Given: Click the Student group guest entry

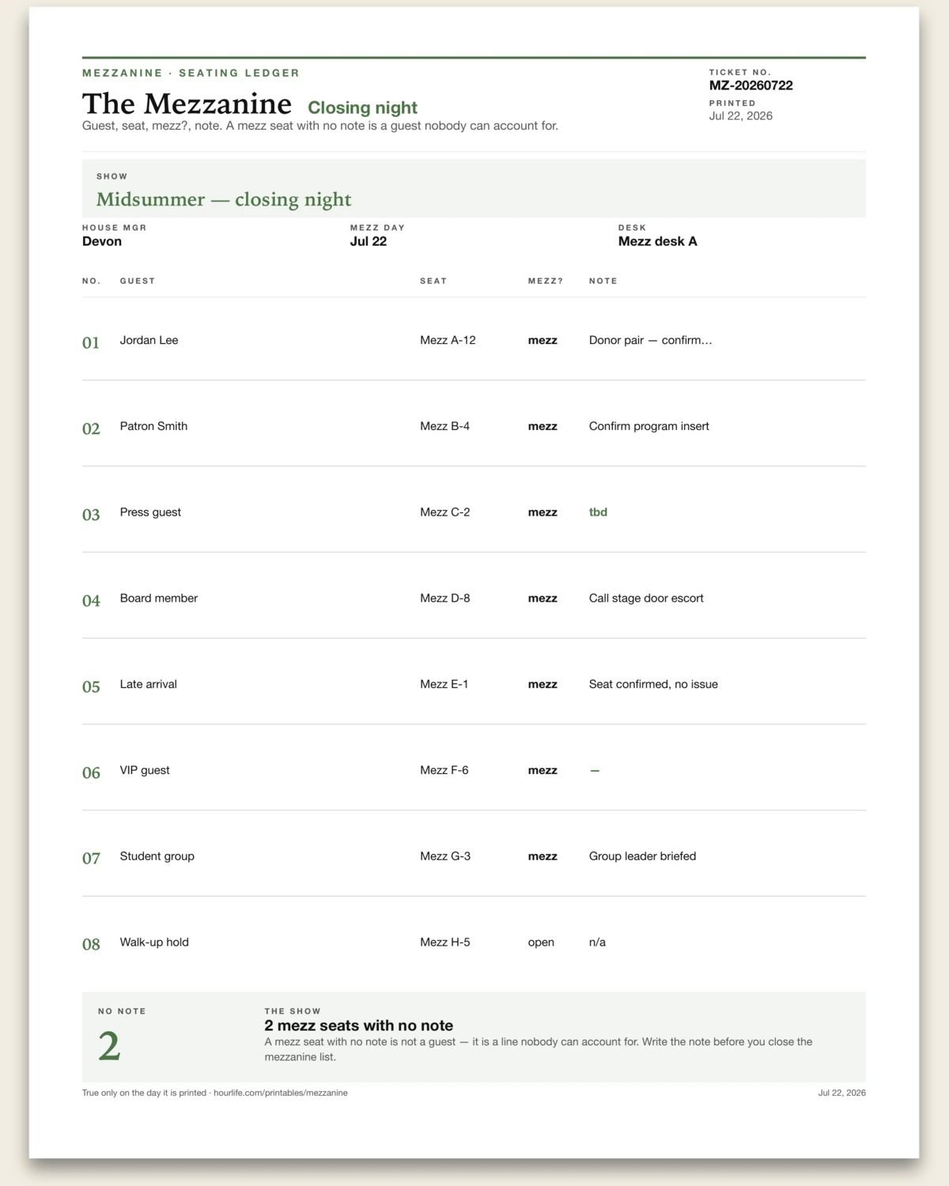Looking at the screenshot, I should (157, 856).
